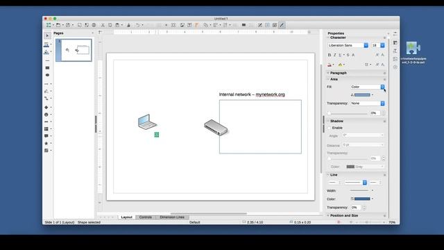Open the line style dropdown
Screen dimensions: 444x250
[x=365, y=183]
